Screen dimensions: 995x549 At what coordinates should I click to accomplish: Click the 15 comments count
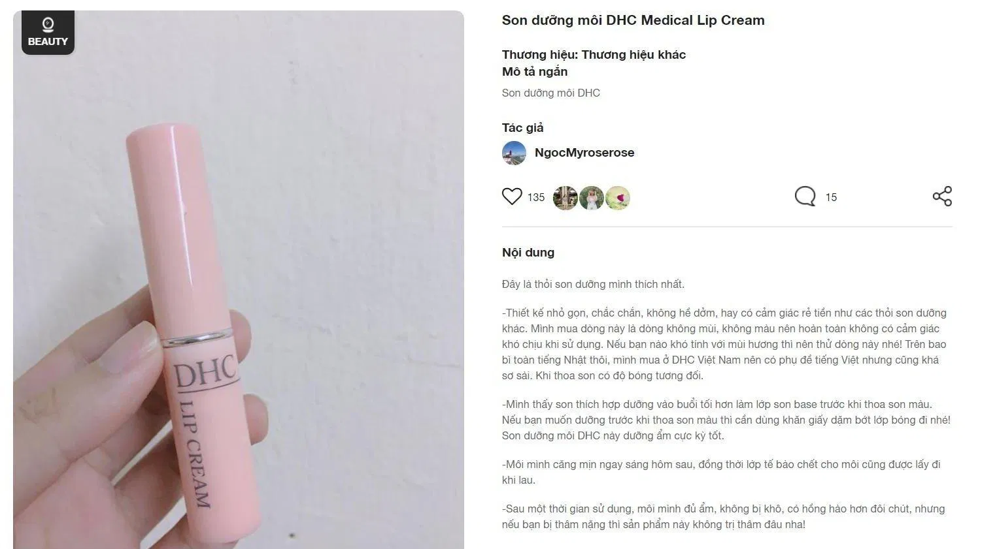[831, 197]
